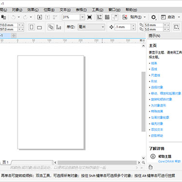Click the Export icon in the toolbar
The image size is (182, 182).
[48, 17]
